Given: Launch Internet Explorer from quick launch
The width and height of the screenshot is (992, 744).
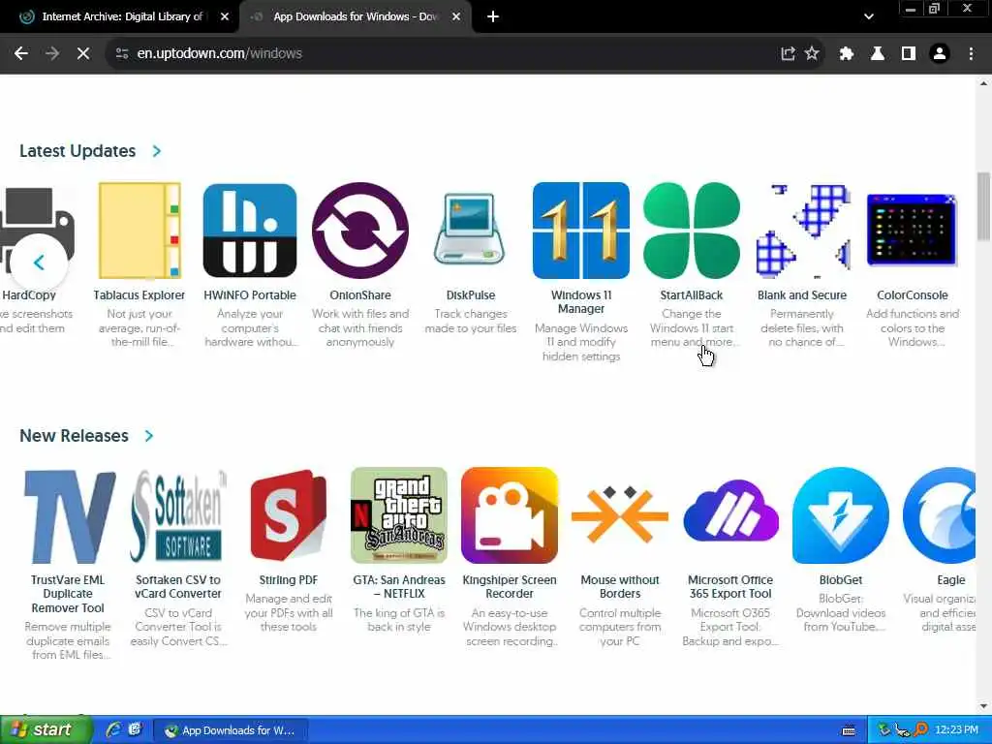Looking at the screenshot, I should tap(113, 729).
